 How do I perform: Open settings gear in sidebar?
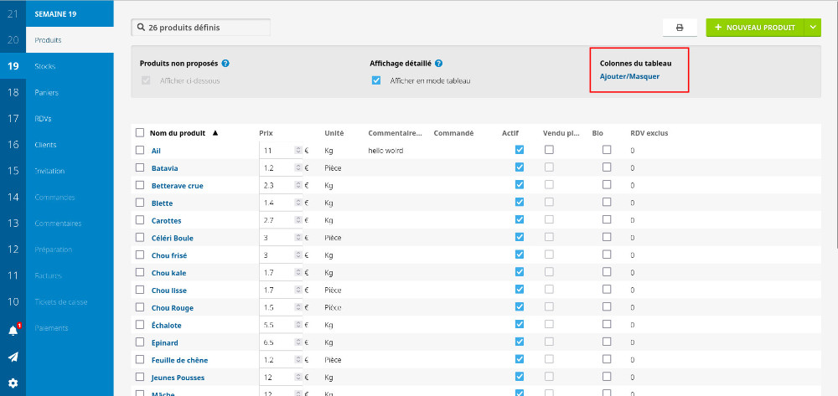click(13, 383)
